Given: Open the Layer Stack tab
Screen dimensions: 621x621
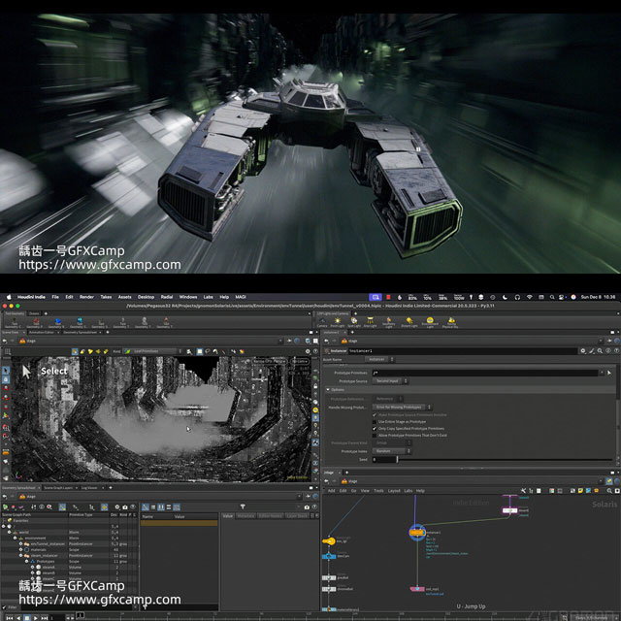Looking at the screenshot, I should pos(297,515).
